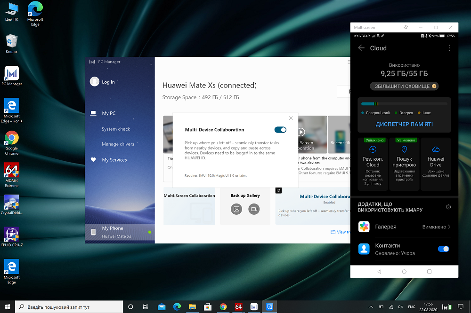Toggle Multi-Device Collaboration switch

[280, 130]
